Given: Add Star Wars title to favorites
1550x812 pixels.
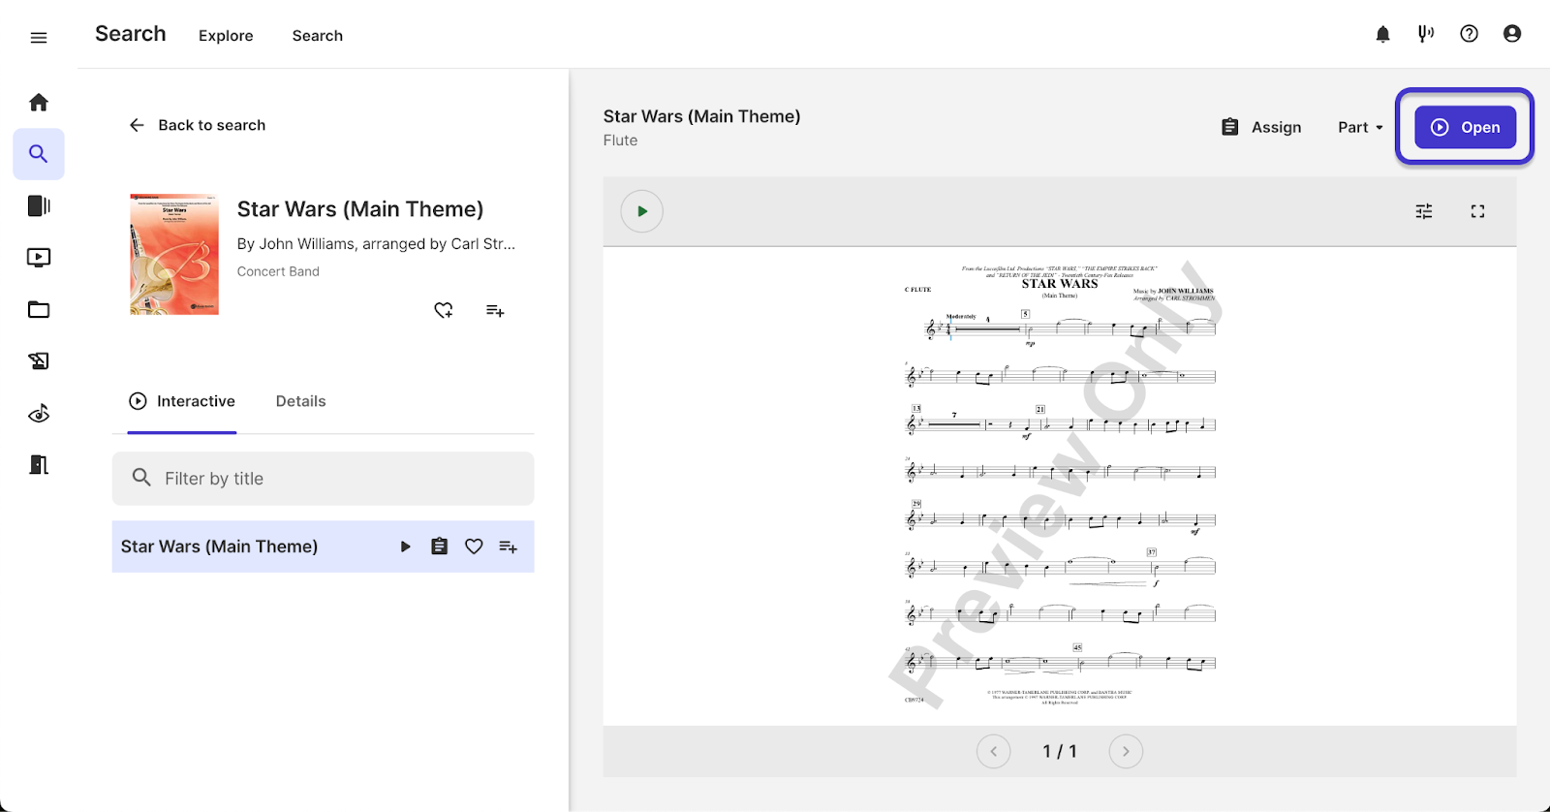Looking at the screenshot, I should point(444,310).
